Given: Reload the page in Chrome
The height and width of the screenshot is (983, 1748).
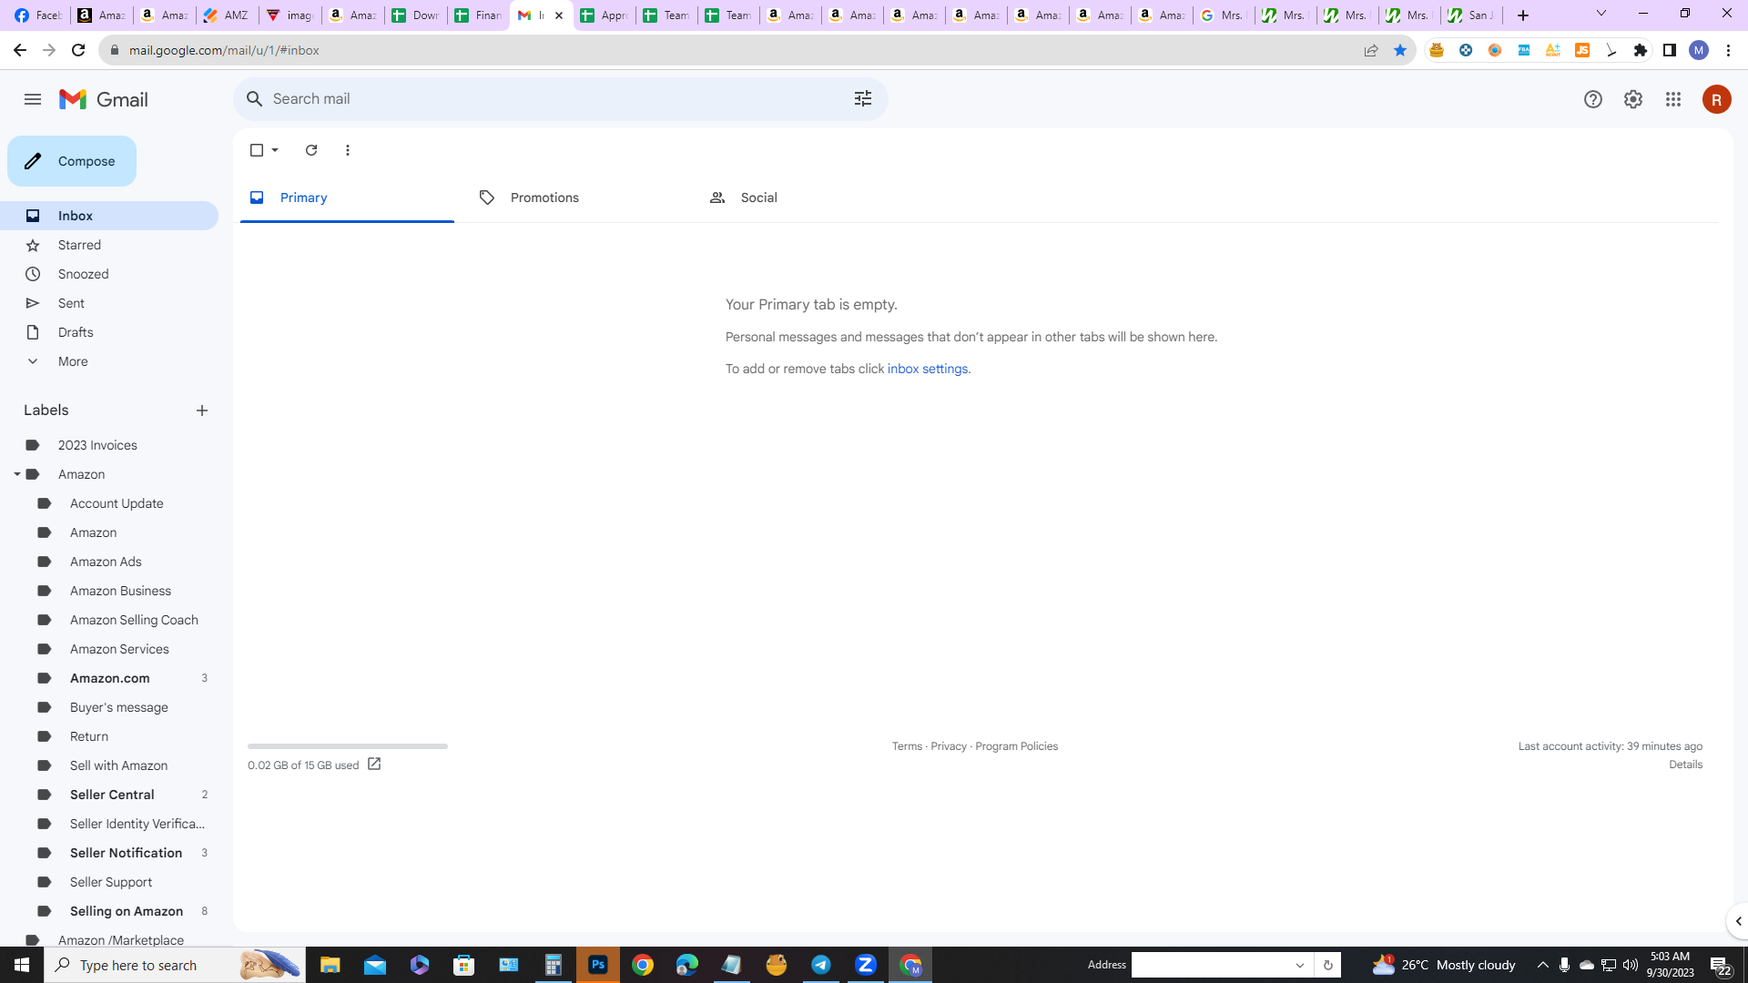Looking at the screenshot, I should (x=78, y=50).
